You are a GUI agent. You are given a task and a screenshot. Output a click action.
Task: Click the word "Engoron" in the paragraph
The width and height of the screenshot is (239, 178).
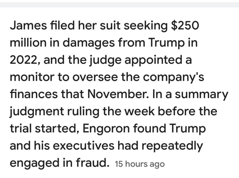pos(106,129)
